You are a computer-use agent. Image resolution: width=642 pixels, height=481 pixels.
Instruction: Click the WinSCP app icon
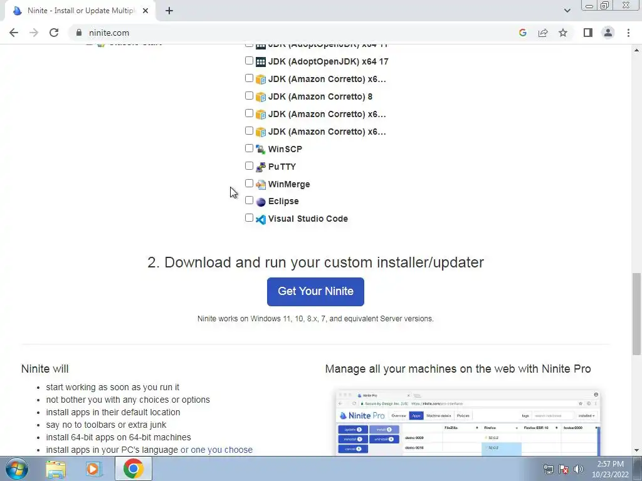tap(261, 149)
